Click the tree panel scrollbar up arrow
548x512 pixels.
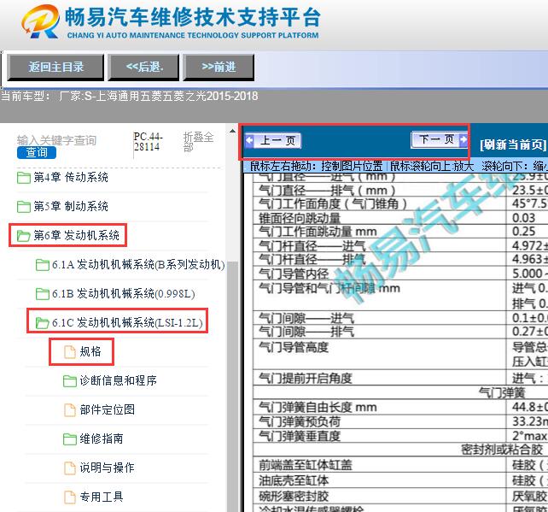[232, 132]
